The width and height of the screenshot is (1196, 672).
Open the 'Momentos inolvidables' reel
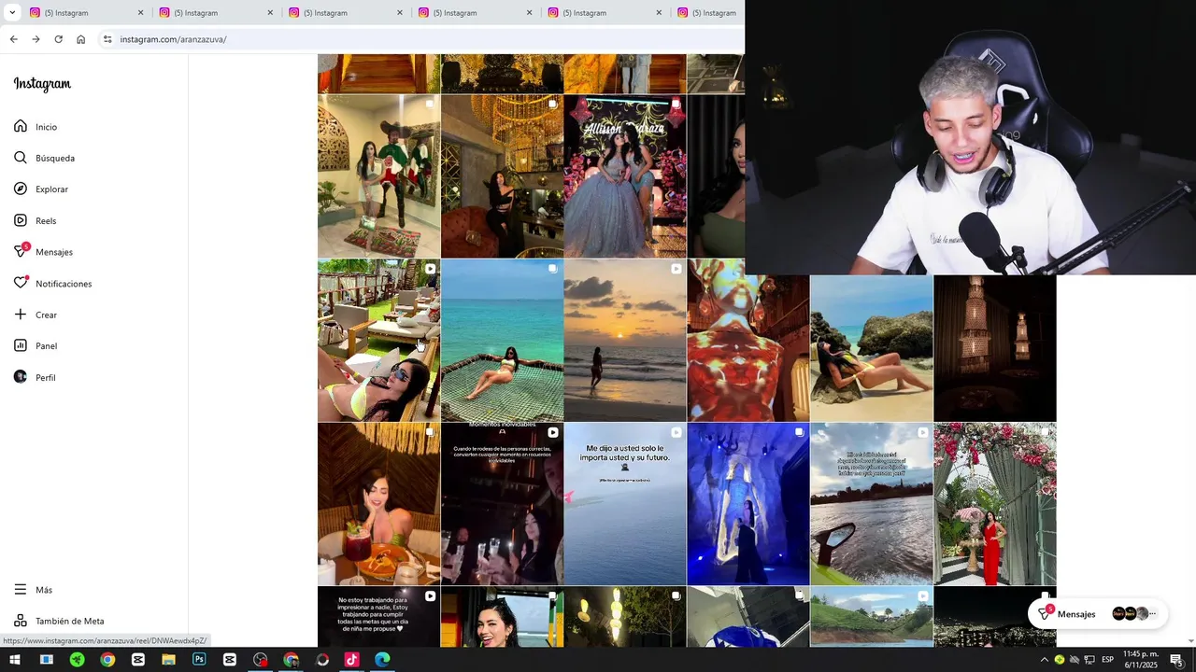coord(502,504)
